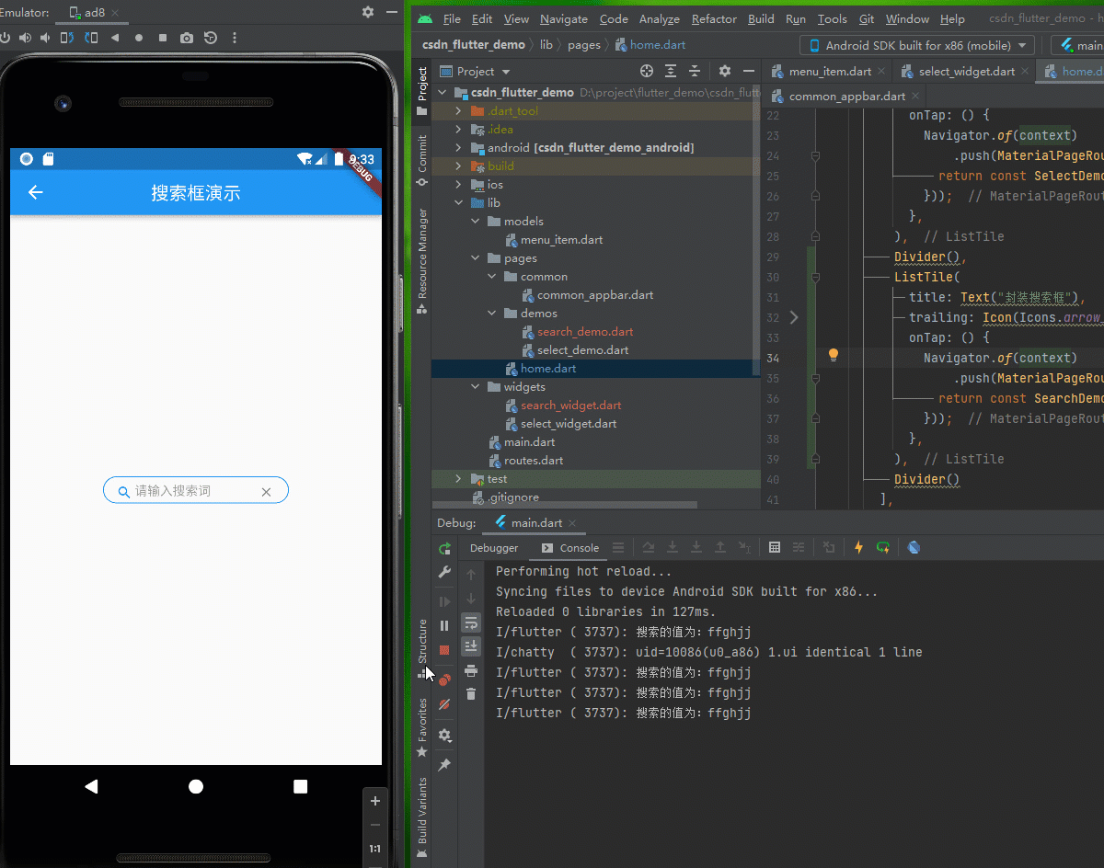Trigger Flutter Hot Reload lightning icon

[859, 547]
